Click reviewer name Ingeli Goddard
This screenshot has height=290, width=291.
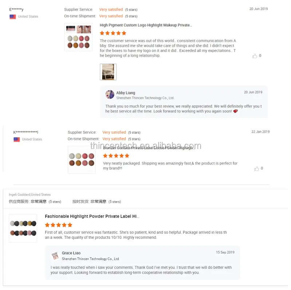coord(20,195)
